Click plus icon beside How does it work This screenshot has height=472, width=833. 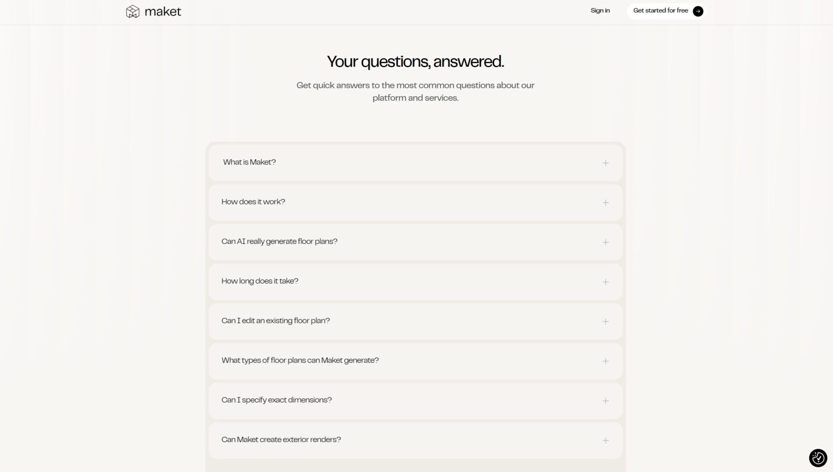point(606,203)
